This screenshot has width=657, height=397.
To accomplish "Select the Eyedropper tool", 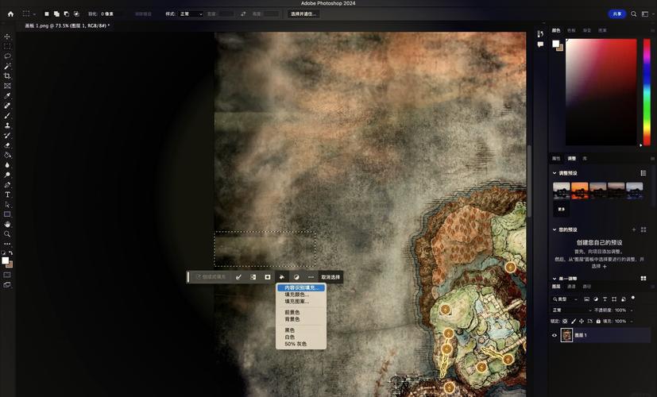I will [x=7, y=96].
